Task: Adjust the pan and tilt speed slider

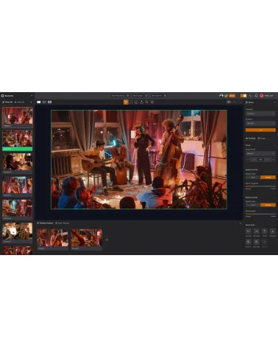Action: pos(260,187)
